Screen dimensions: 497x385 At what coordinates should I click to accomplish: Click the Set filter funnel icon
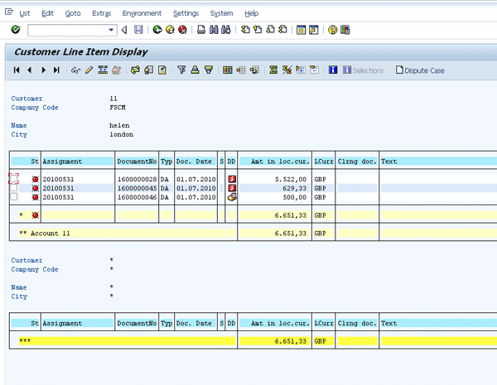coord(181,70)
